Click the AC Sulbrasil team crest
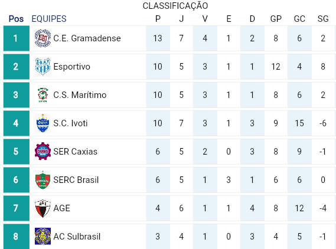This screenshot has width=336, height=249. coord(43,237)
